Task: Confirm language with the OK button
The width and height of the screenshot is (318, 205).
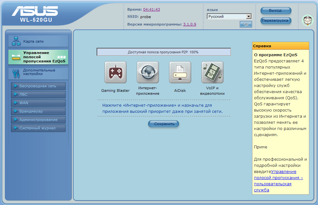Action: [x=246, y=25]
